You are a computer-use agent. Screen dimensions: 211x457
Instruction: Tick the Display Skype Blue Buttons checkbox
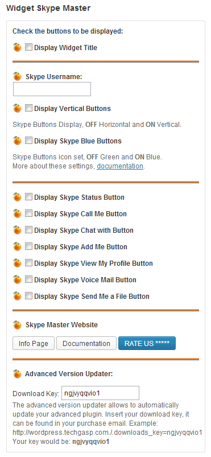coord(28,141)
